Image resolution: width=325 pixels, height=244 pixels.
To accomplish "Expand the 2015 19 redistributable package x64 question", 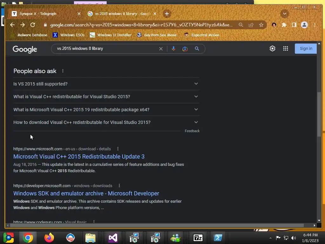I will click(x=106, y=110).
